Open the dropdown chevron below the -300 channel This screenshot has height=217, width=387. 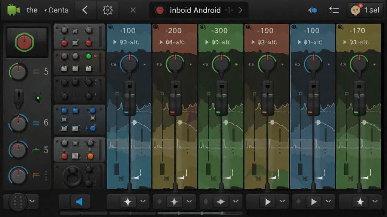pos(236,202)
